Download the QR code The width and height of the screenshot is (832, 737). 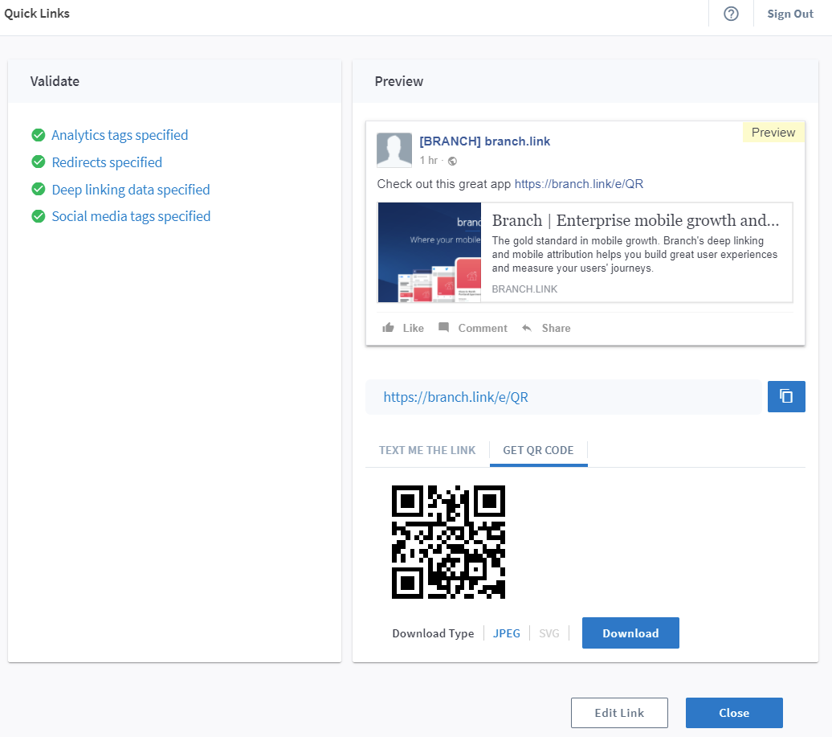click(630, 633)
